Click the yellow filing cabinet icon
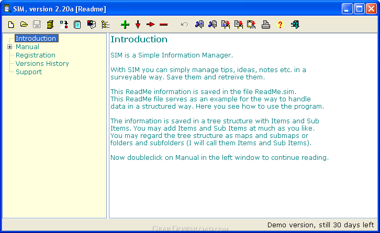The image size is (380, 233). tap(50, 25)
